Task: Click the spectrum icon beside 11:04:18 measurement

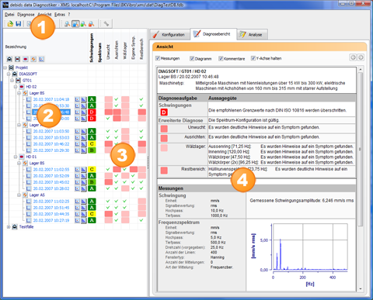Action: [x=83, y=99]
